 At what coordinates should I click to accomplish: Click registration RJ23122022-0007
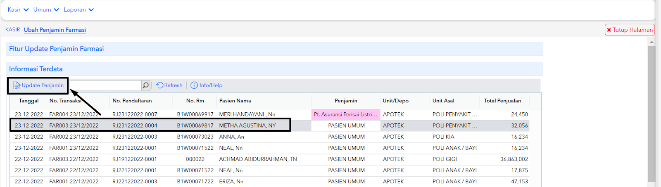[135, 114]
